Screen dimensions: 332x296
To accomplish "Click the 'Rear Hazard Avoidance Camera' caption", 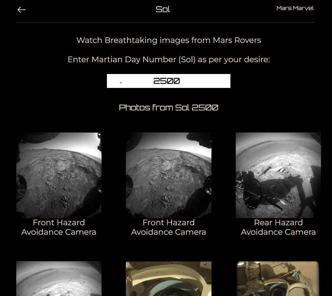I will [278, 227].
